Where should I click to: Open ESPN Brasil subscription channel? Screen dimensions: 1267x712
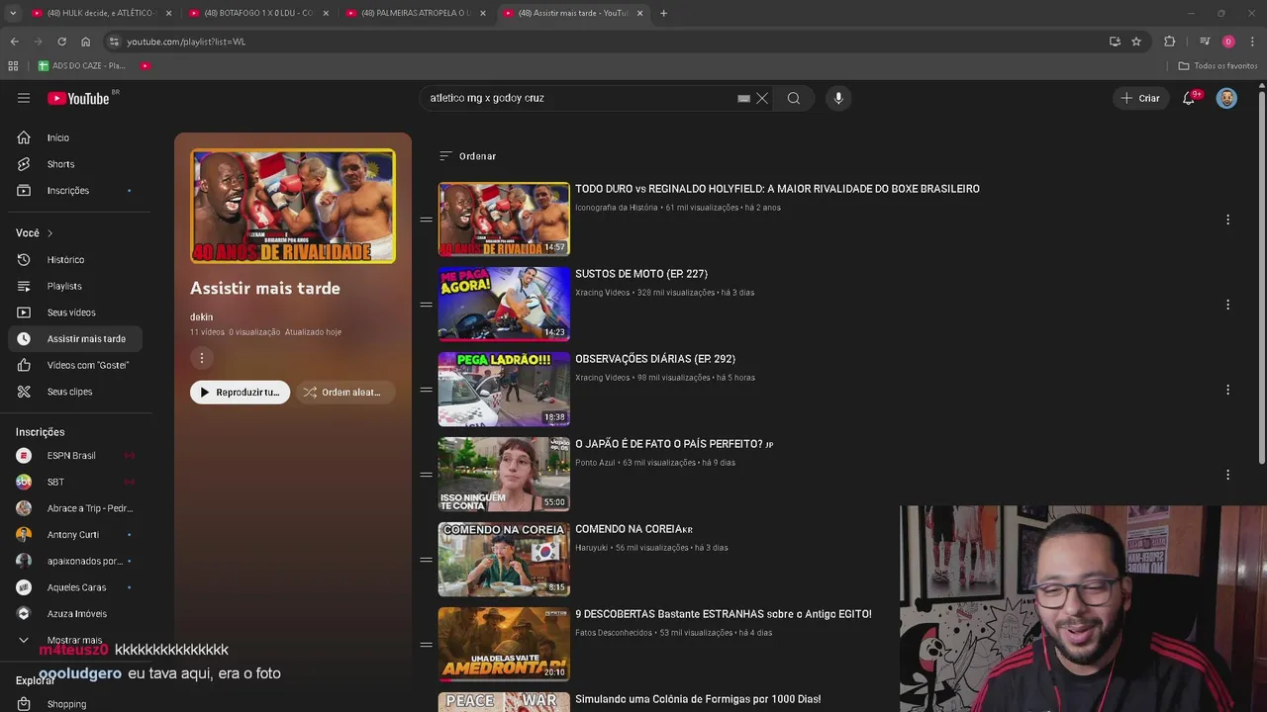tap(74, 456)
